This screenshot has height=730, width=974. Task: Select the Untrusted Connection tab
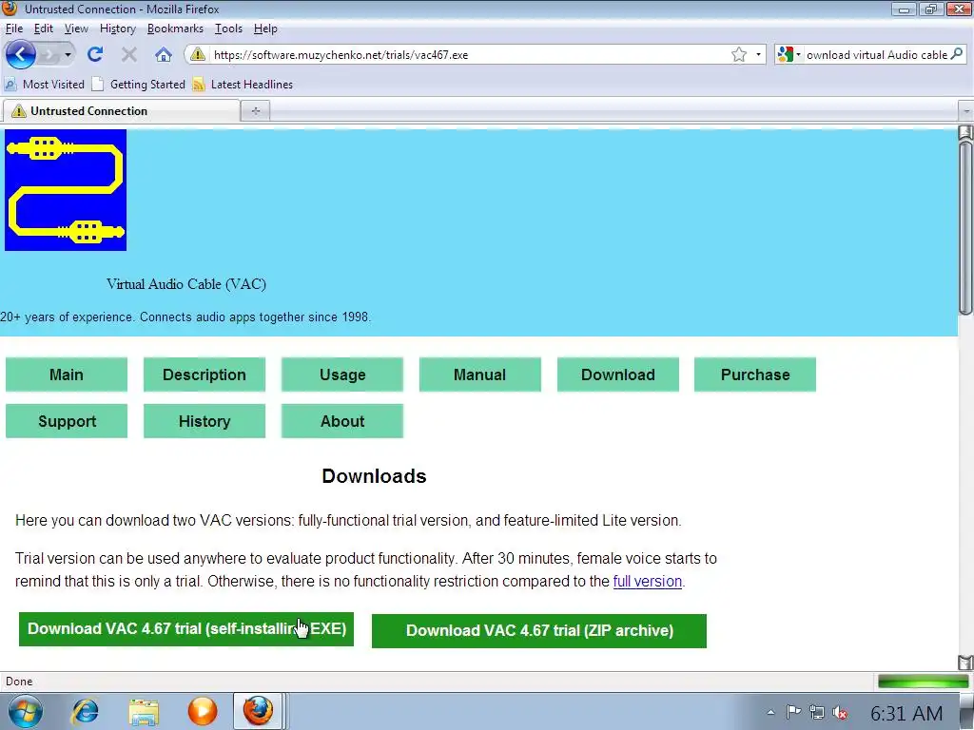tap(122, 111)
